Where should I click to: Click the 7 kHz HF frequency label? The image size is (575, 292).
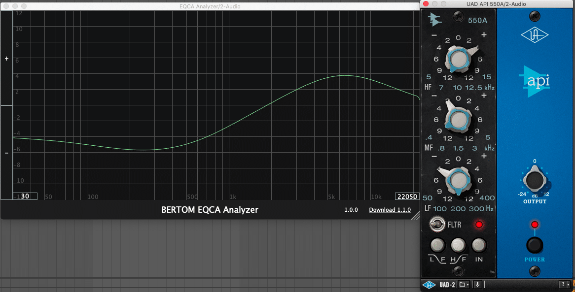point(441,88)
